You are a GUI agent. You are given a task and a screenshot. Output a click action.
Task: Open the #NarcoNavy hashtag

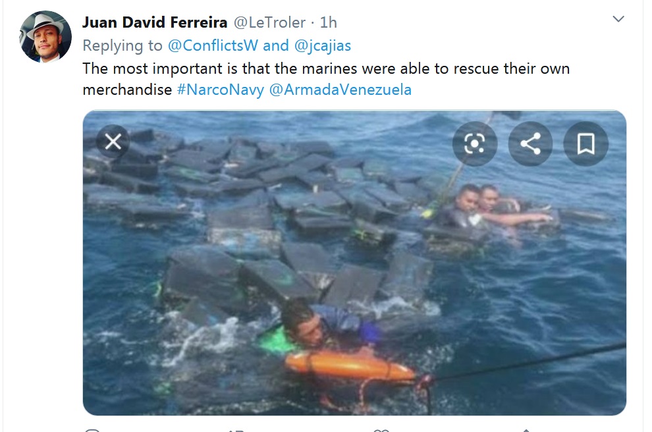click(221, 90)
